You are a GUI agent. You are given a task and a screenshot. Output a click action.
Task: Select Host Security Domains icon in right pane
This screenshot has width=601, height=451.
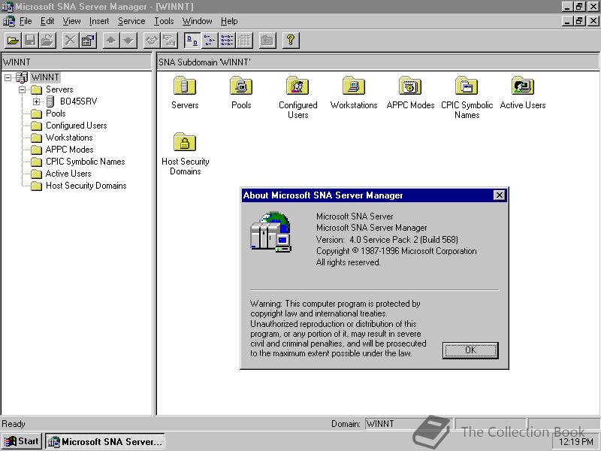point(185,142)
